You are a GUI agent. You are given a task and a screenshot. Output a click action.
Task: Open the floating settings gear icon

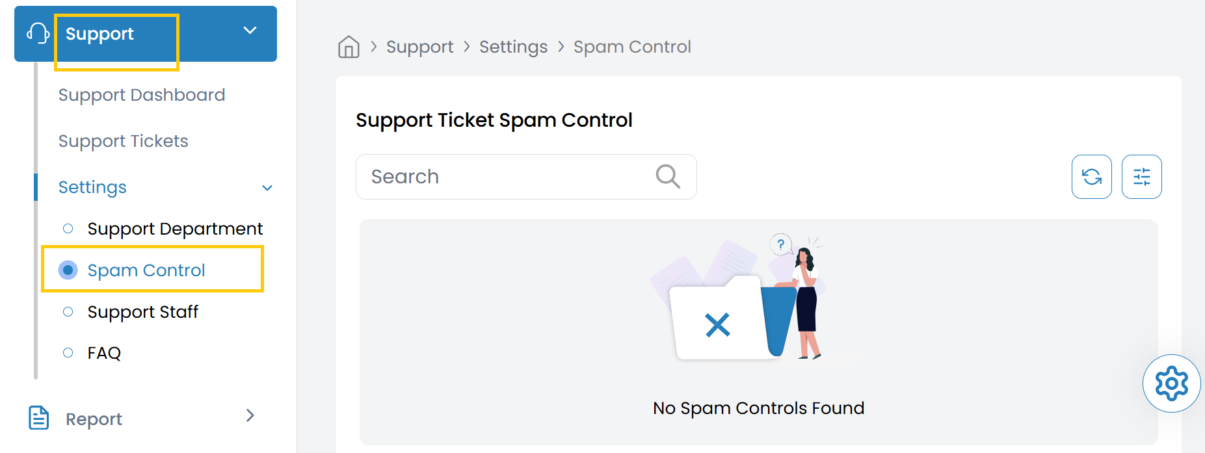1171,383
